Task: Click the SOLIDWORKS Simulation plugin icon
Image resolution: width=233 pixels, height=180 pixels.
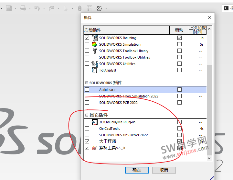Action: [x=94, y=44]
